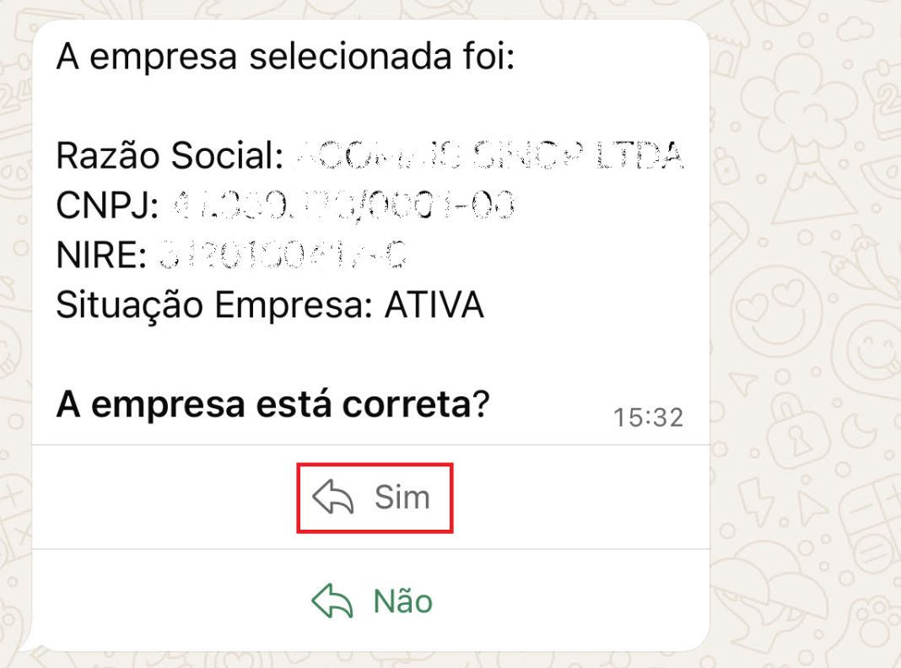Tap the "Razão Social:" label

pyautogui.click(x=167, y=155)
